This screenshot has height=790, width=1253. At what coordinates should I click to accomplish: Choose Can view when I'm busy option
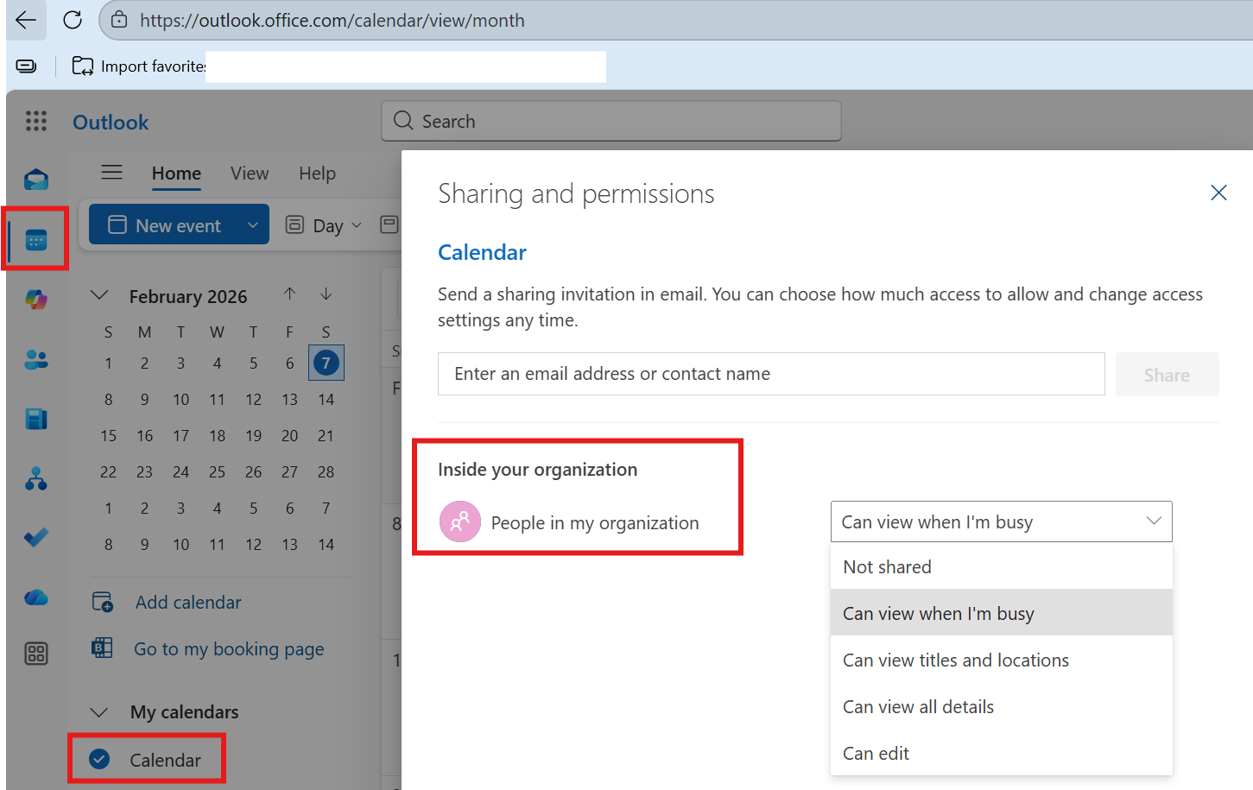point(1002,613)
